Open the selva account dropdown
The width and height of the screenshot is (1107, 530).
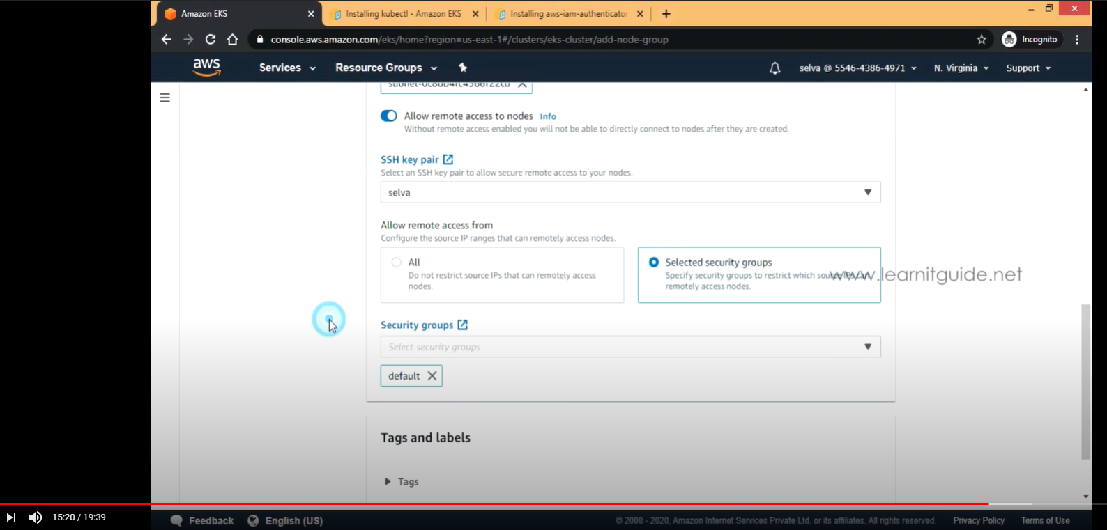click(858, 68)
